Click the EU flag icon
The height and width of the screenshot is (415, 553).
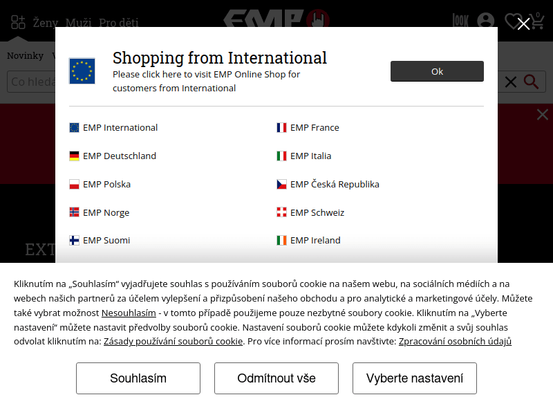pyautogui.click(x=83, y=71)
